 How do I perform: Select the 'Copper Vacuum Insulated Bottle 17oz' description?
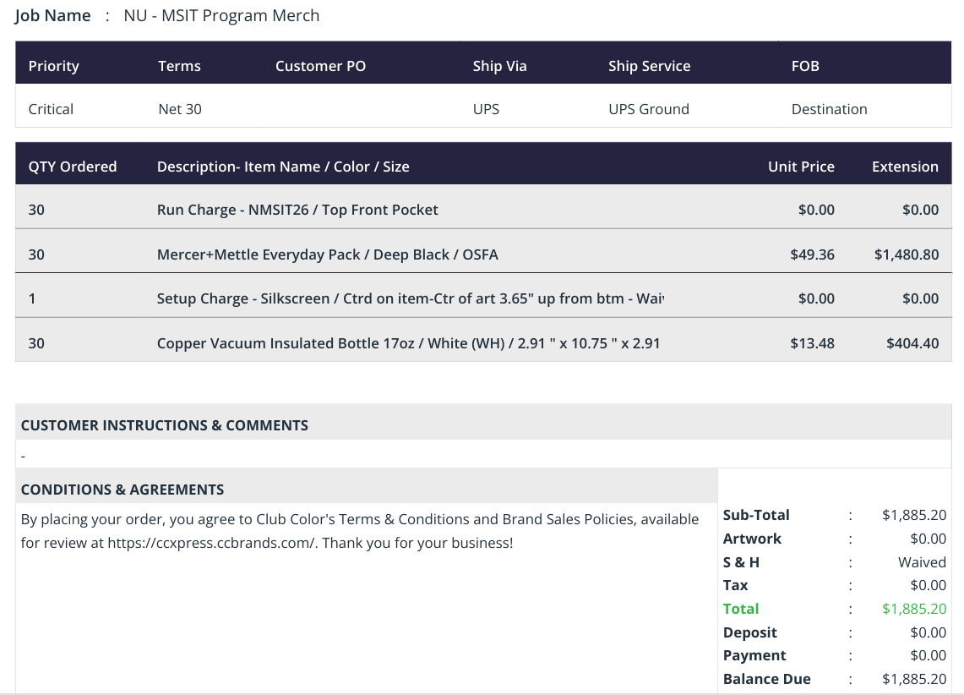pos(408,343)
